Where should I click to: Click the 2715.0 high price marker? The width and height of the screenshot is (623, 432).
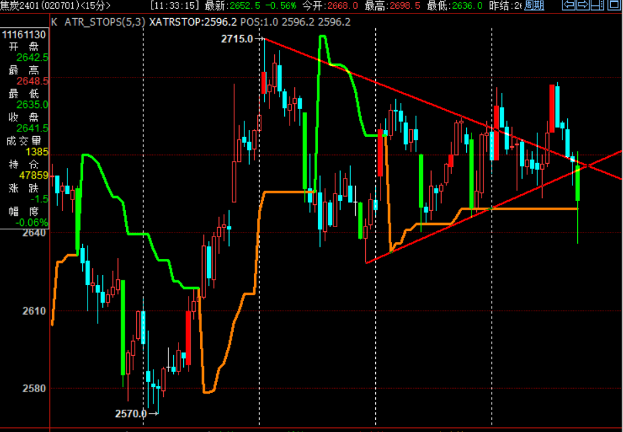[x=236, y=39]
